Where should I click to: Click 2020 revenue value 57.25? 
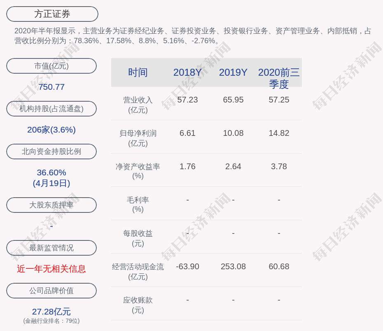tap(279, 100)
